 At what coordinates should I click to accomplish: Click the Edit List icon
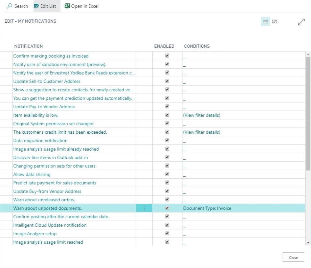tap(36, 6)
